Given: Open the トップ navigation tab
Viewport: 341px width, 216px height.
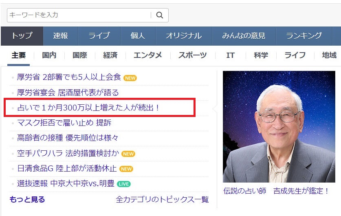Looking at the screenshot, I should [x=22, y=35].
